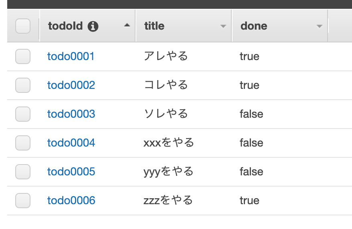
Task: Open item link todo0002
Action: (71, 85)
